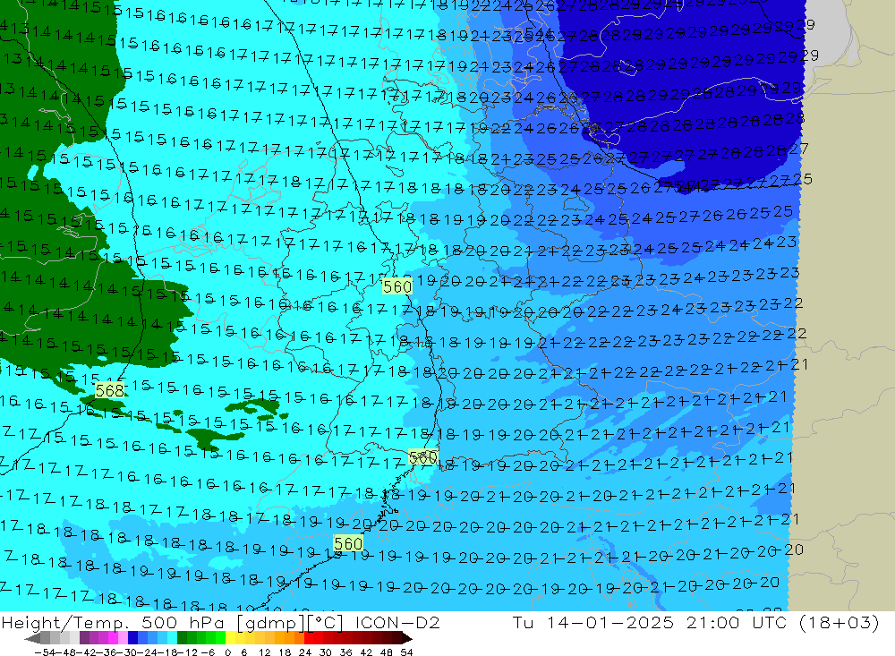This screenshot has width=895, height=656.
Task: Pick the dark maroon swatch above 48 in legend
Action: tap(387, 638)
